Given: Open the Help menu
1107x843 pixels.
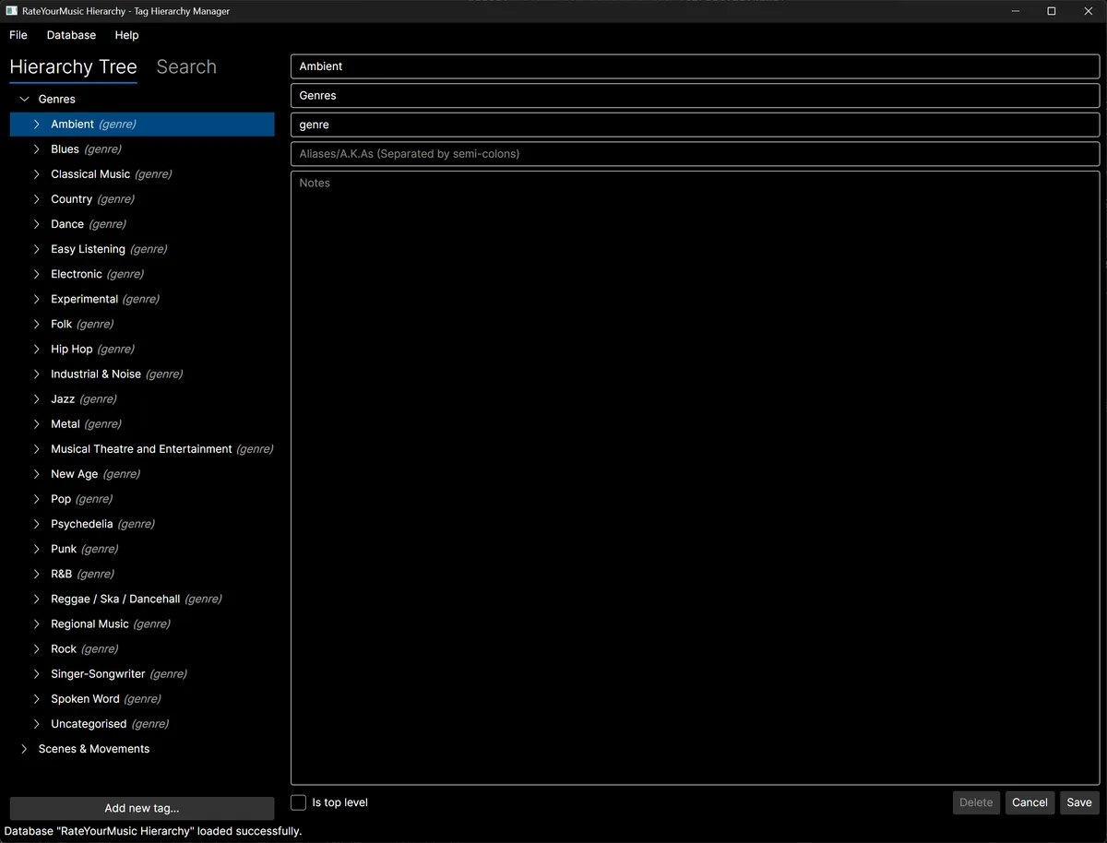Looking at the screenshot, I should (126, 35).
